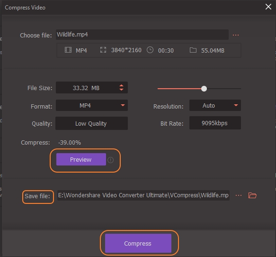Click three-dot browse button for Save file
This screenshot has width=276, height=257.
(x=239, y=195)
